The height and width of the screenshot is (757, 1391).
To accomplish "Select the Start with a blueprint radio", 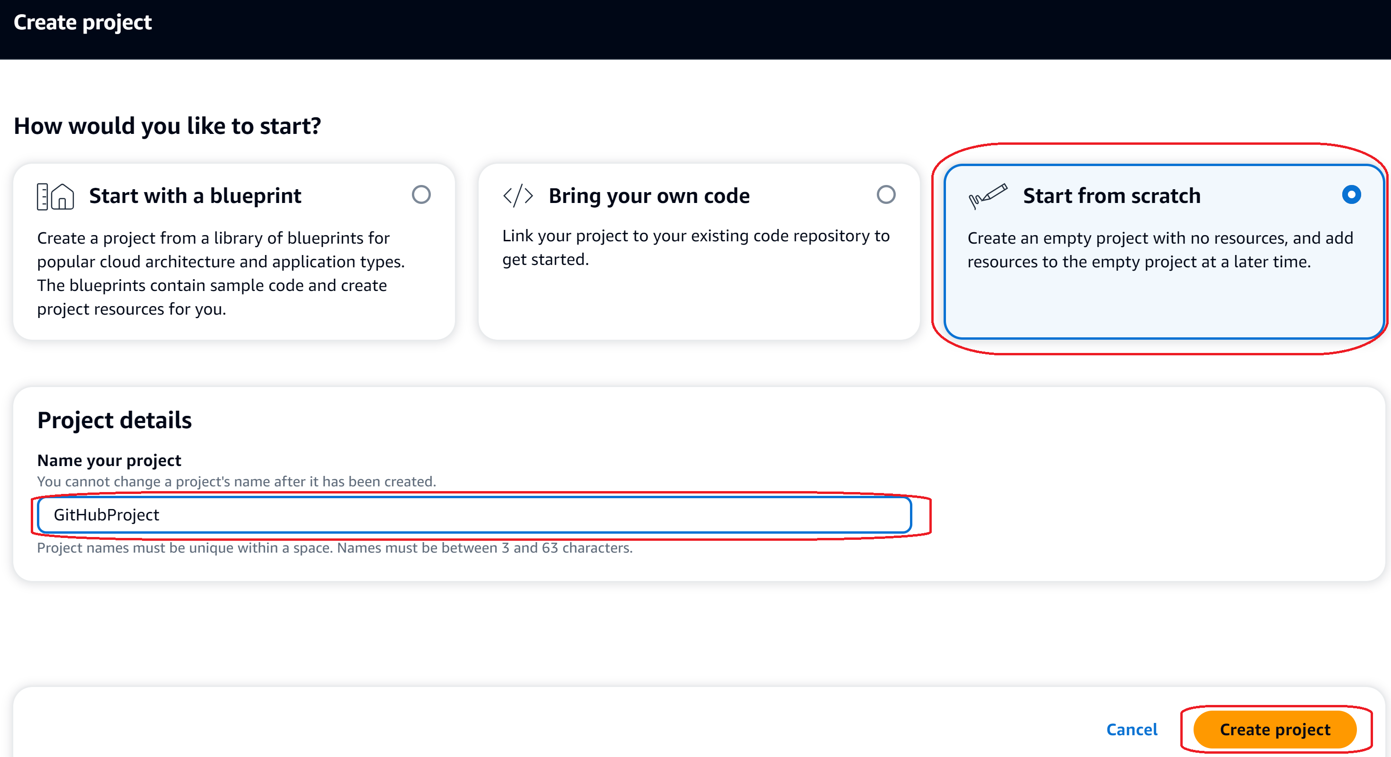I will (x=421, y=195).
